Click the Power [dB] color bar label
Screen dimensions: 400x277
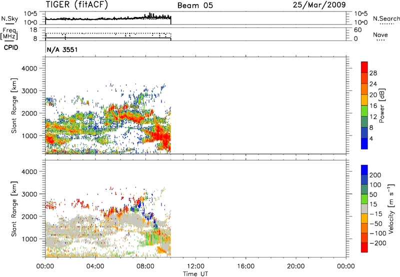(x=381, y=105)
